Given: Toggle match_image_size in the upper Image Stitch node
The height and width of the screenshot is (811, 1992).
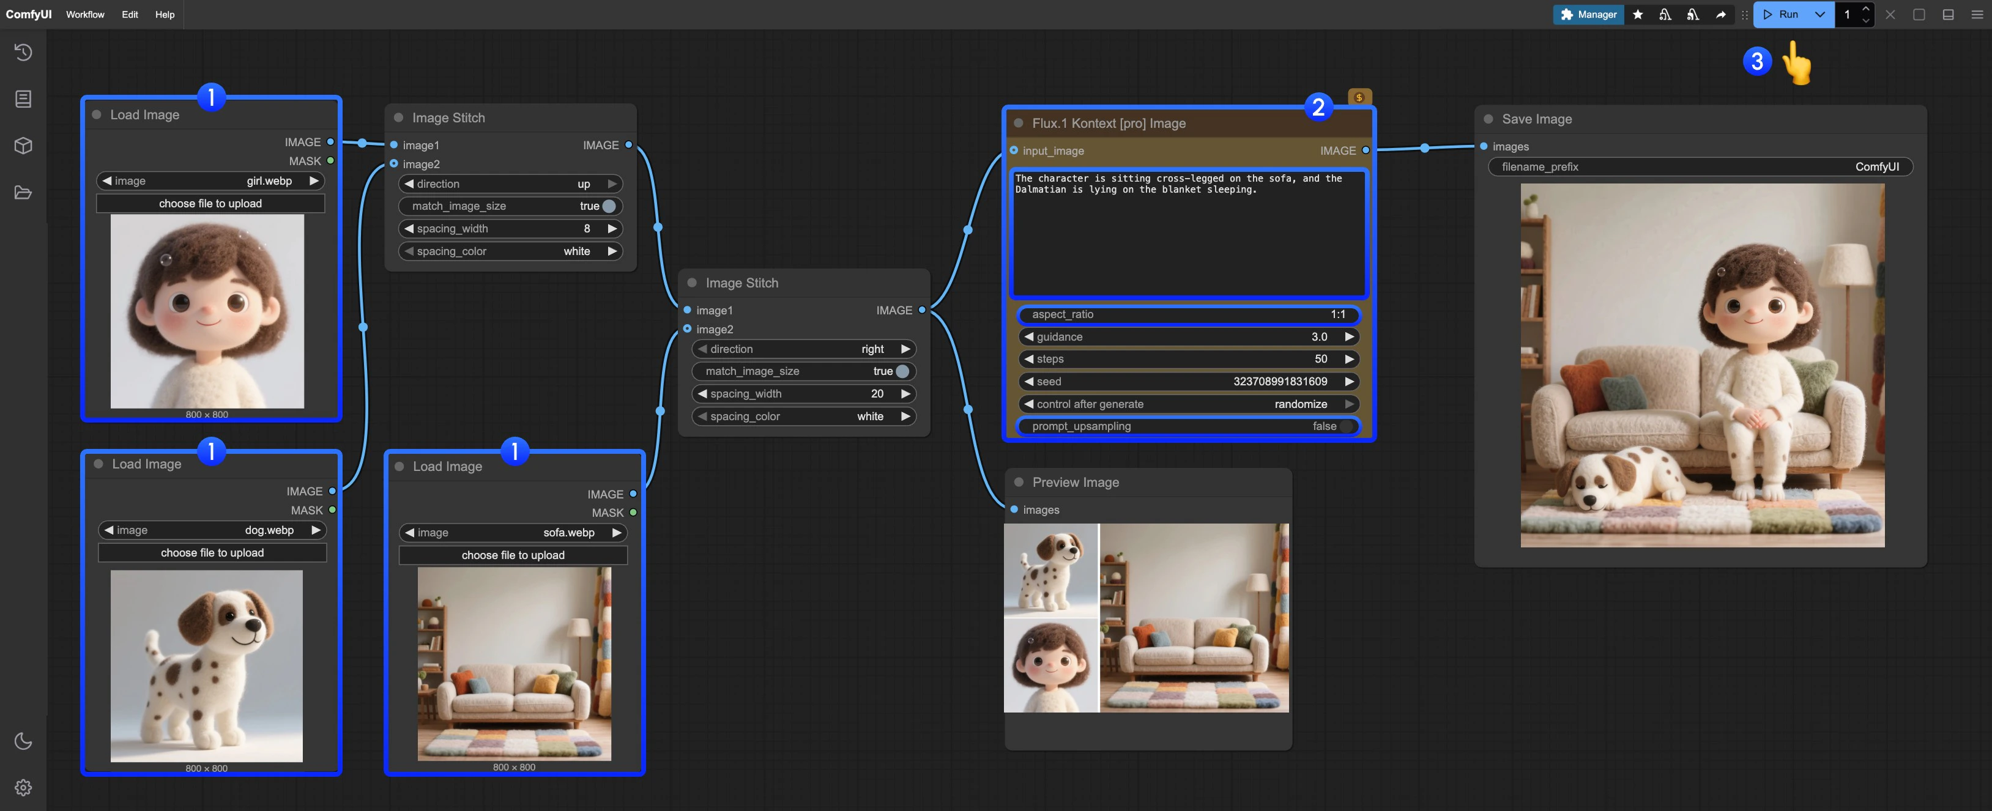Looking at the screenshot, I should point(609,206).
